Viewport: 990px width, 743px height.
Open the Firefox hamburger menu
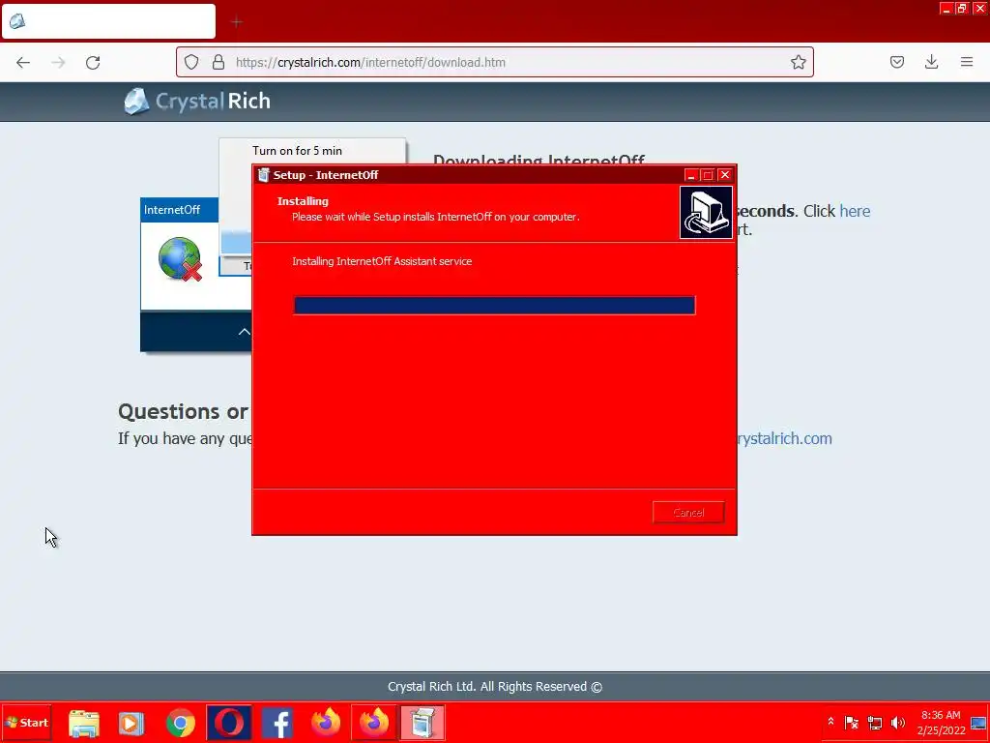[967, 62]
